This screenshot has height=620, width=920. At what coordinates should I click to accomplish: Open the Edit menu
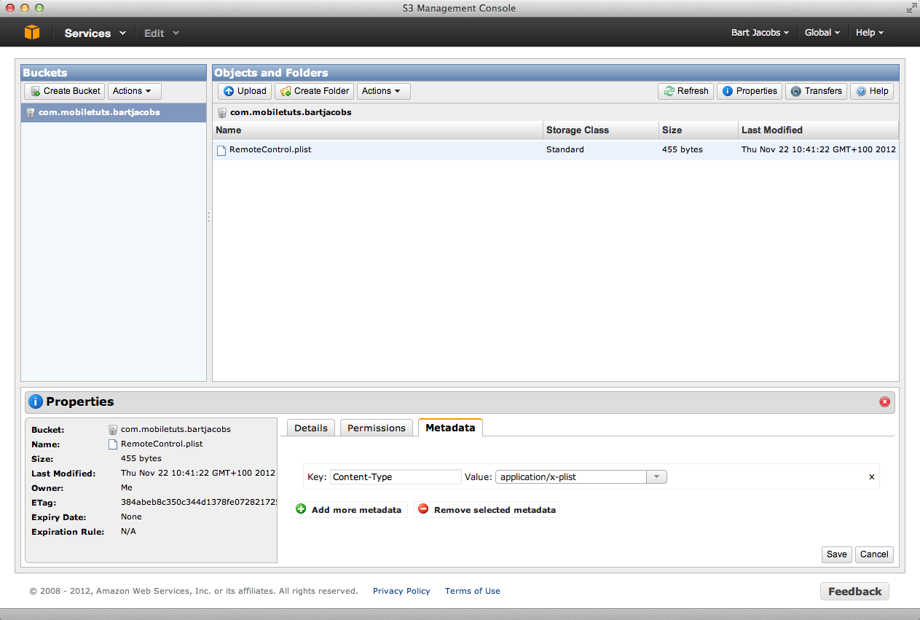coord(161,33)
